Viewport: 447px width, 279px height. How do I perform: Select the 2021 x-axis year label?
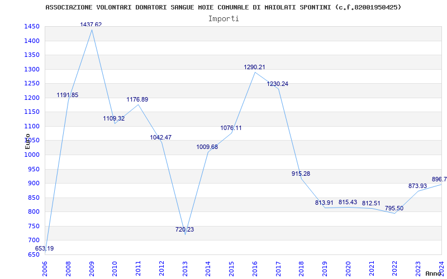372,269
